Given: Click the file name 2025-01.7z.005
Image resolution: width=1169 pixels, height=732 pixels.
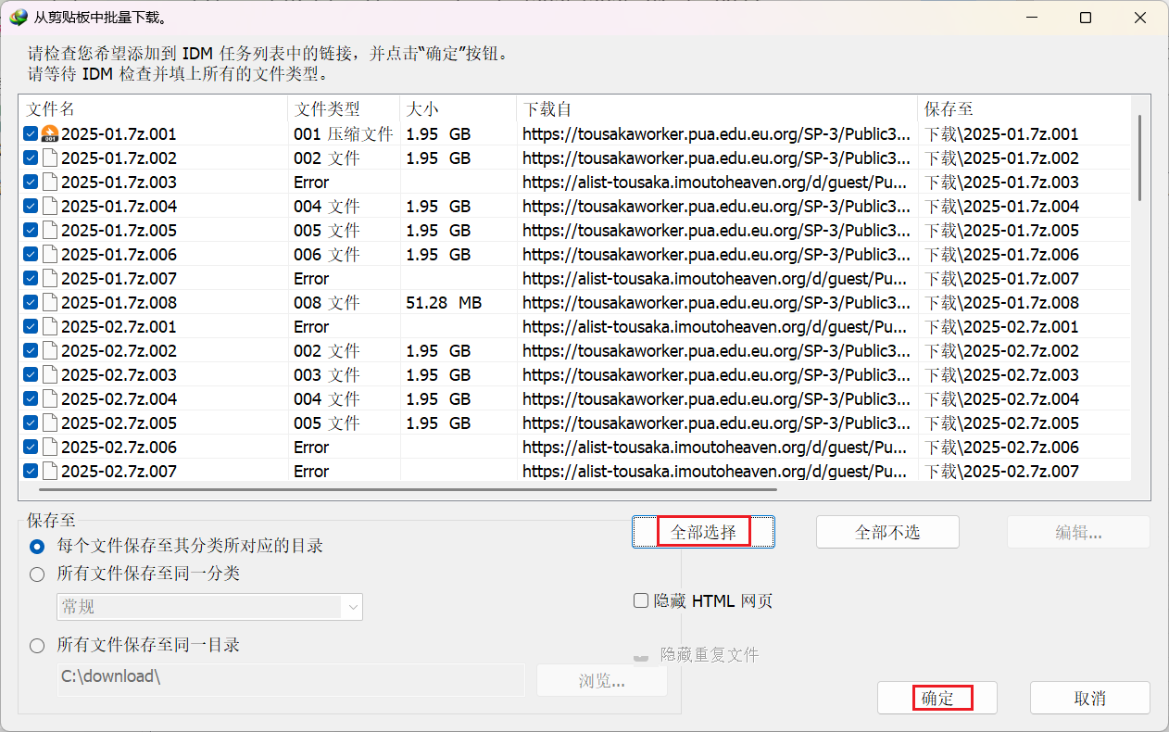Looking at the screenshot, I should [x=119, y=231].
